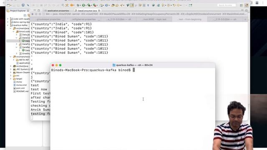Click the Coverage run toolbar icon
This screenshot has height=150, width=267.
point(89,5)
